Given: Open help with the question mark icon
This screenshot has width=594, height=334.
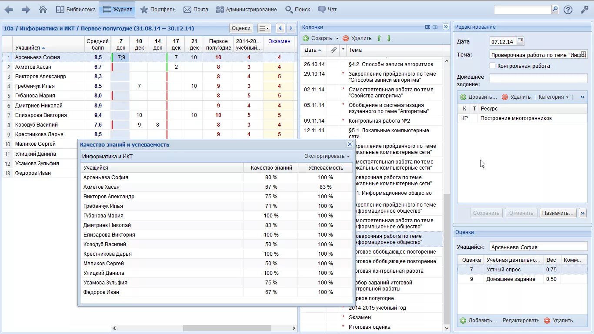Looking at the screenshot, I should click(x=568, y=10).
